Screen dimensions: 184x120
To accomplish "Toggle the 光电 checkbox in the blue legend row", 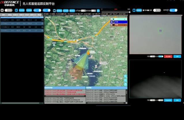I will 112,22.
